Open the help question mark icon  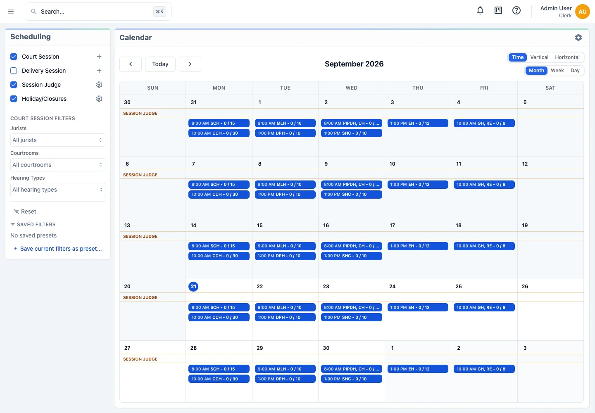(x=516, y=11)
